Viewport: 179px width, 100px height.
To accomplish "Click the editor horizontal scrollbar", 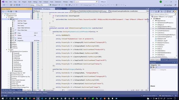I will [x=86, y=90].
